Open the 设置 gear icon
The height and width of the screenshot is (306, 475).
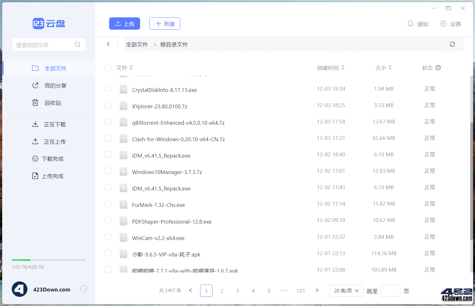click(x=443, y=23)
